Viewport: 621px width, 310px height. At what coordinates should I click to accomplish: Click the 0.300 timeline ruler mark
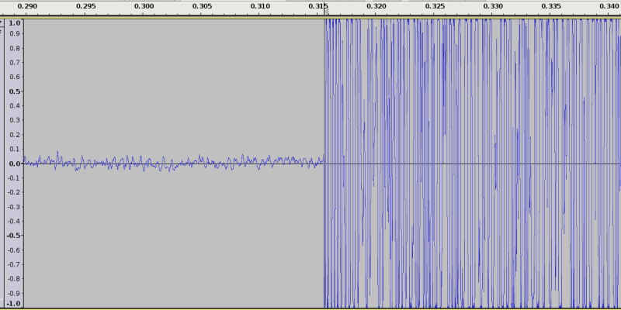pos(144,6)
